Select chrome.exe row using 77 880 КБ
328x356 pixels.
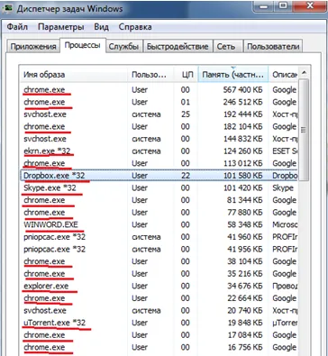159,213
